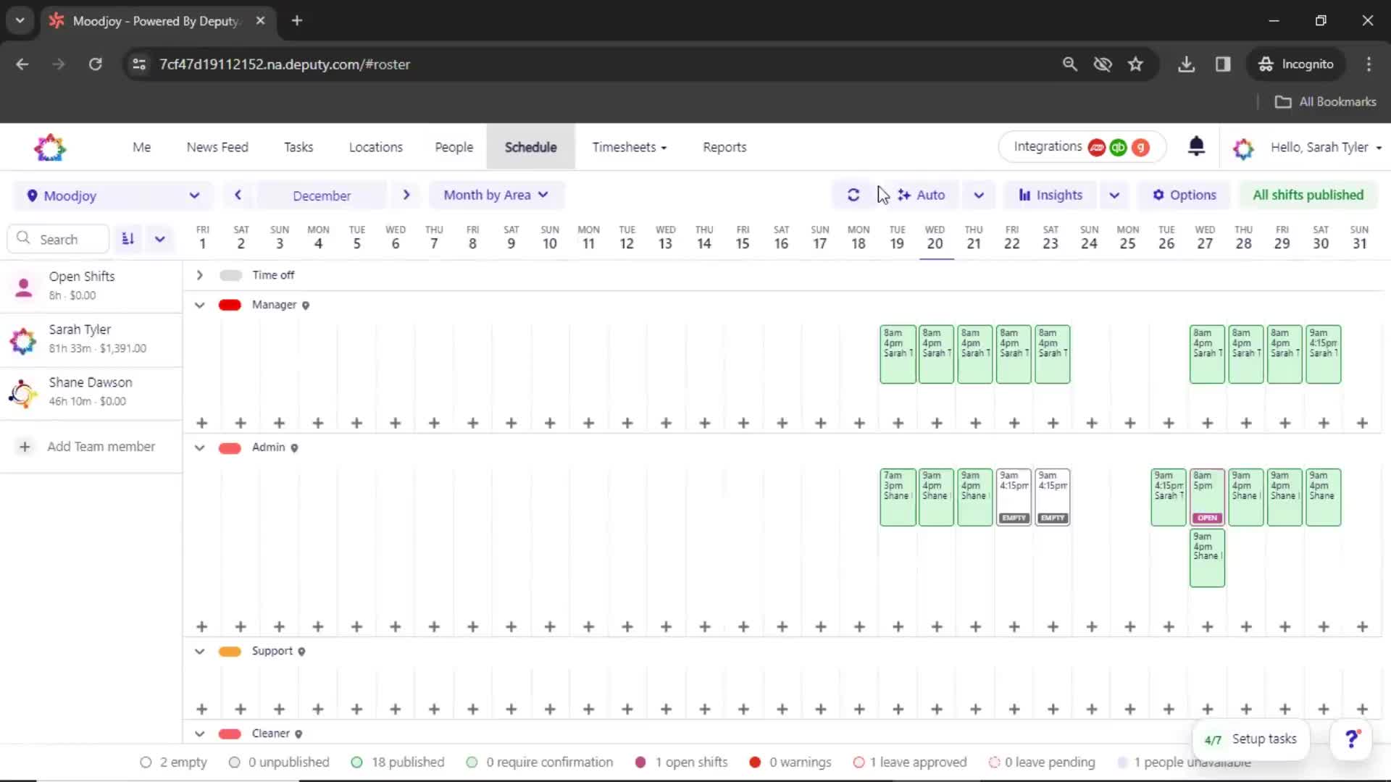Click the Moodjoy location pin icon
The height and width of the screenshot is (782, 1391).
tap(30, 195)
